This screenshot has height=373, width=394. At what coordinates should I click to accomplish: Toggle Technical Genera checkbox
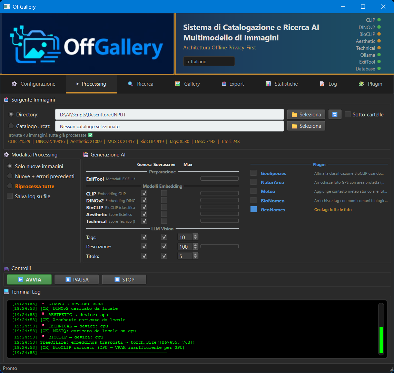pyautogui.click(x=144, y=221)
